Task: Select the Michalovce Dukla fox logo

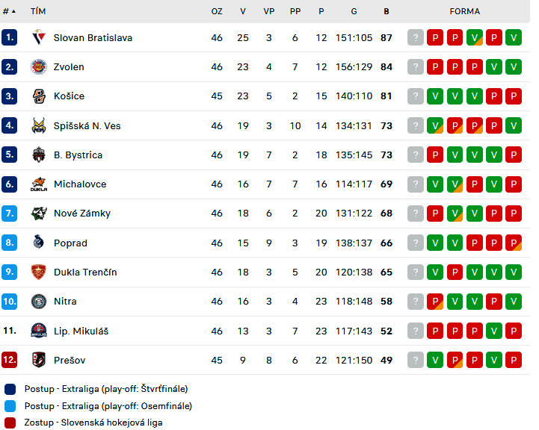Action: pyautogui.click(x=39, y=184)
